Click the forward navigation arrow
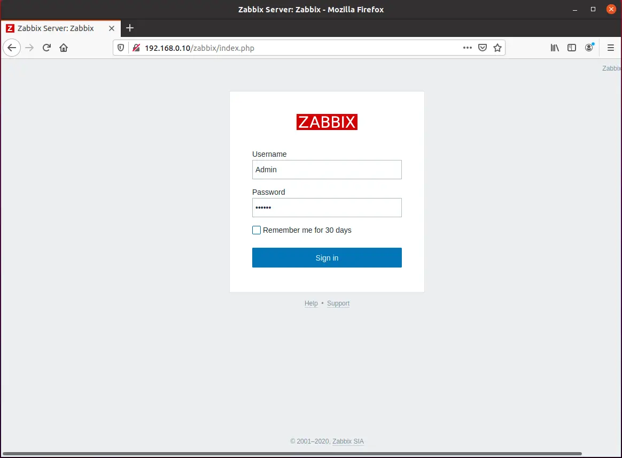622x458 pixels. [29, 48]
